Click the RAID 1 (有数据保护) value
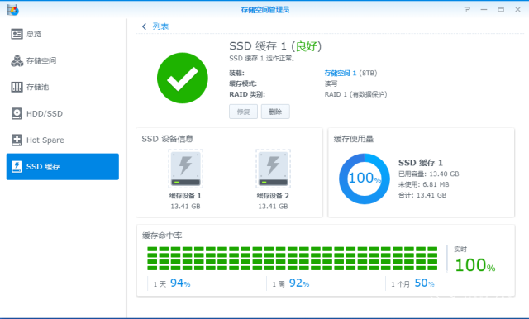529x319 pixels. tap(355, 94)
